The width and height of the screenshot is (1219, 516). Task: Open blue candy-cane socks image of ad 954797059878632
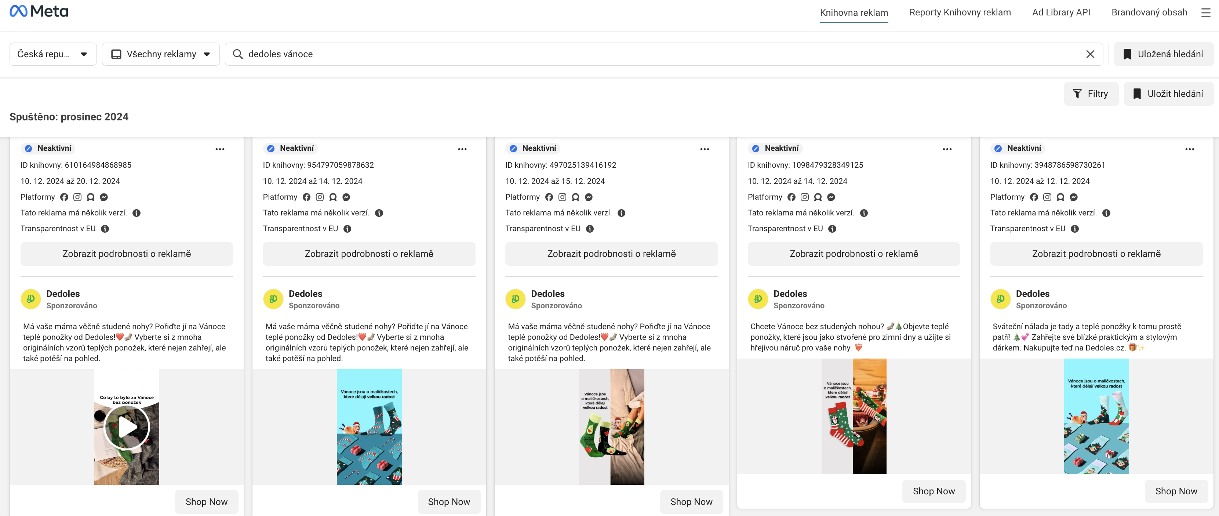coord(369,427)
